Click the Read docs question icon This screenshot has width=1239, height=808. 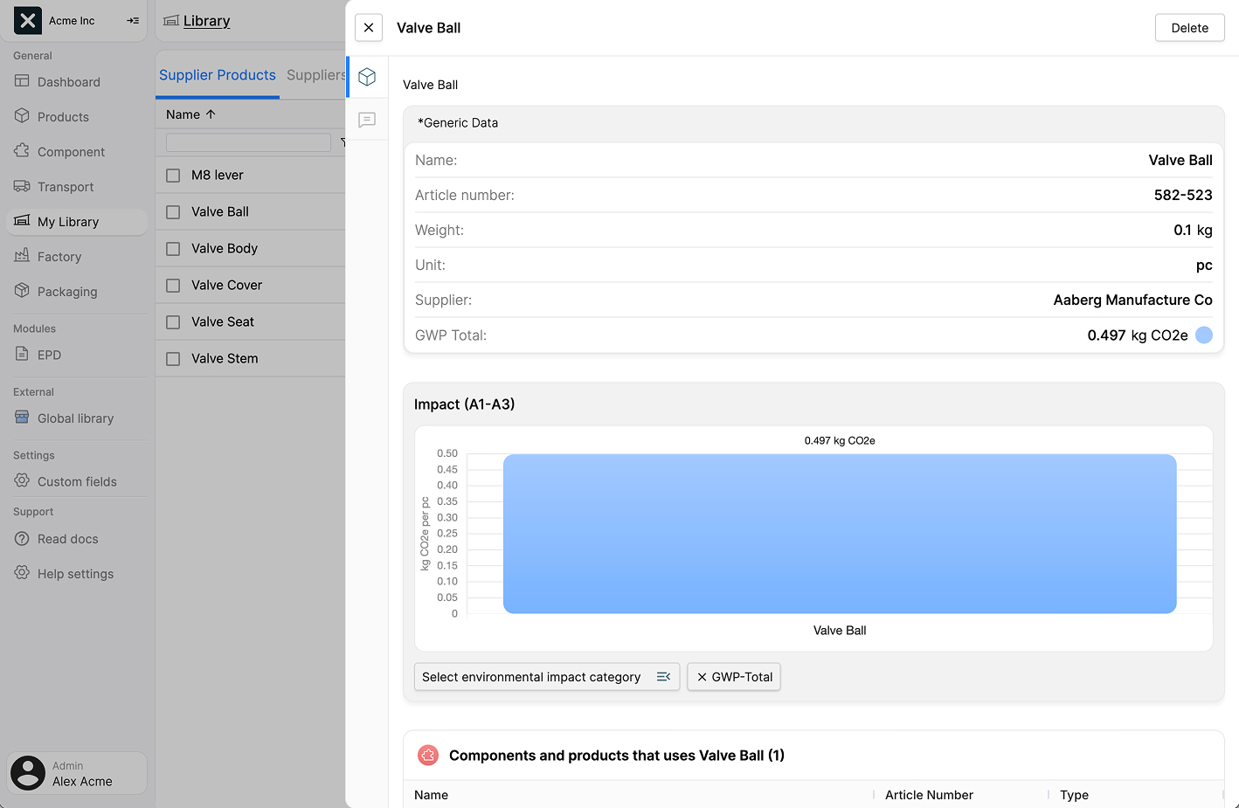[x=22, y=539]
